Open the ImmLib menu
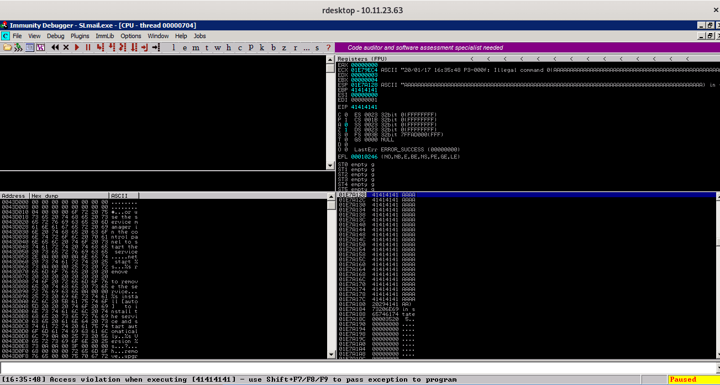The width and height of the screenshot is (720, 385). pyautogui.click(x=105, y=36)
